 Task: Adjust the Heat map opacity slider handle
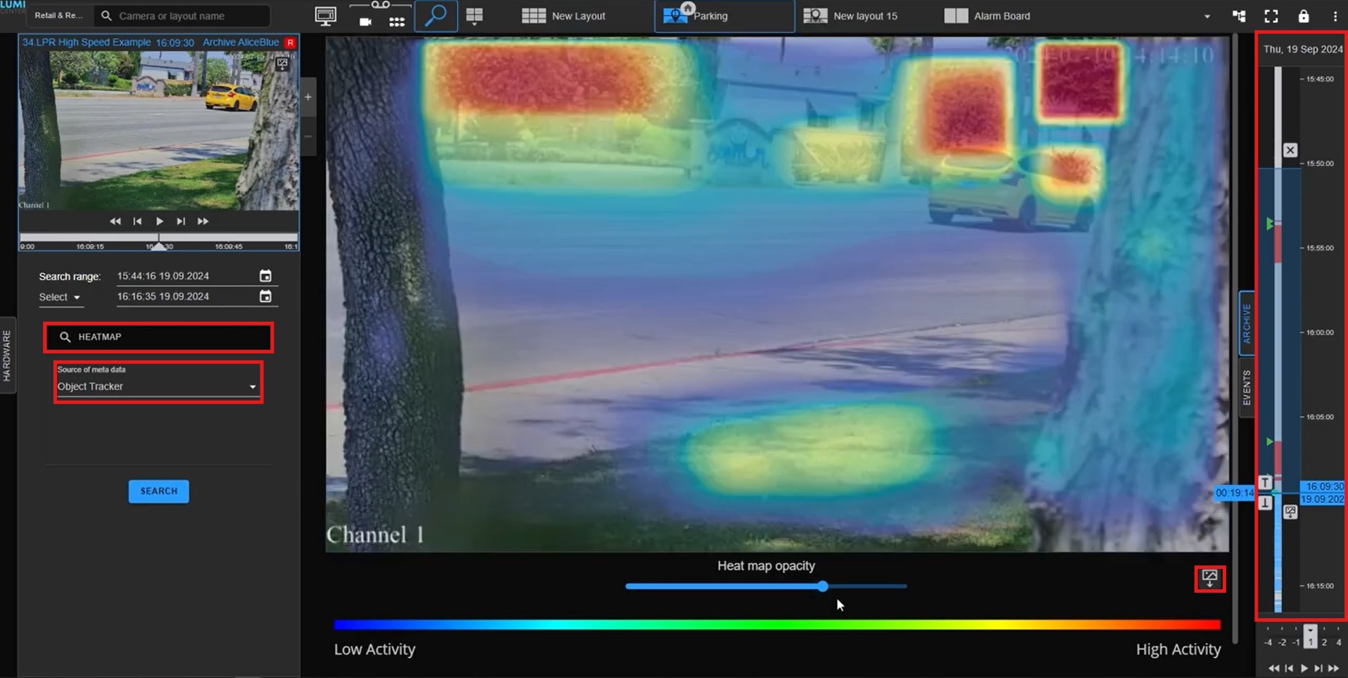tap(822, 586)
